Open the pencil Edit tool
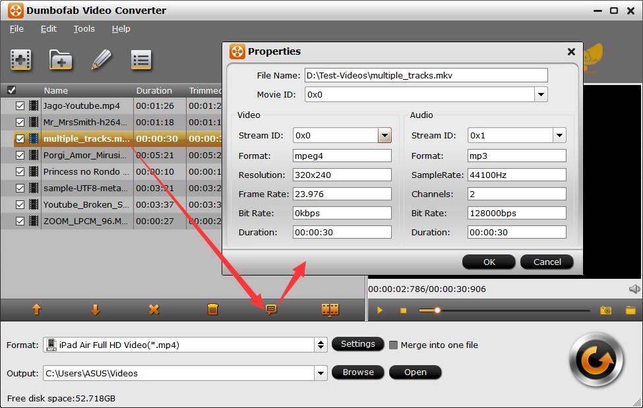Image resolution: width=643 pixels, height=408 pixels. tap(101, 60)
